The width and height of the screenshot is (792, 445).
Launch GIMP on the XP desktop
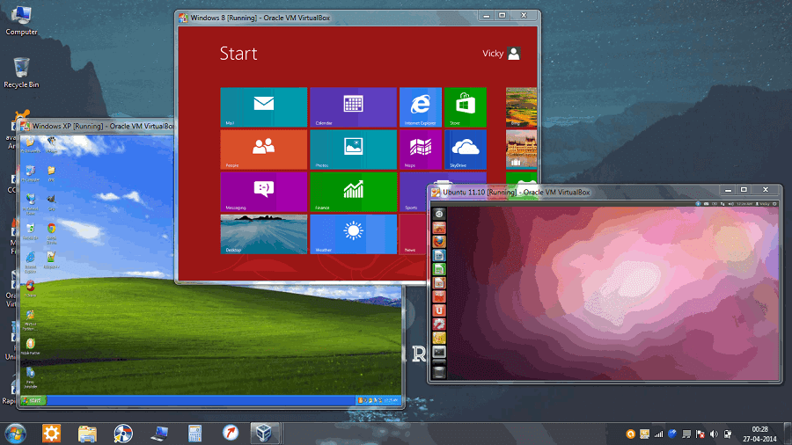(51, 201)
